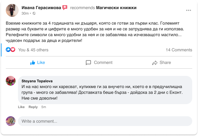Reply to Stoyana Topalova's comment
This screenshot has height=136, width=198.
tap(33, 107)
